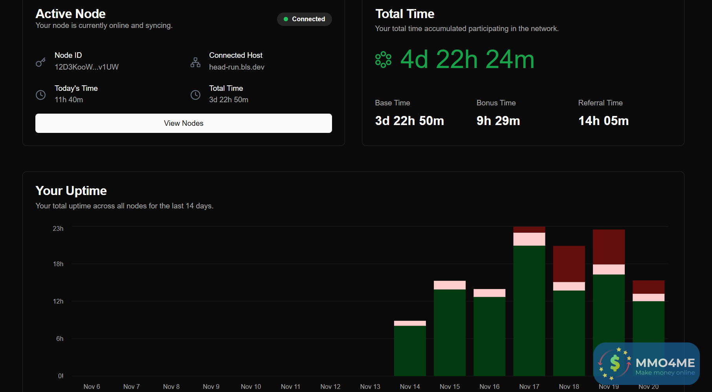Click Base Time value 3d 22h 50m
712x392 pixels.
[x=409, y=121]
